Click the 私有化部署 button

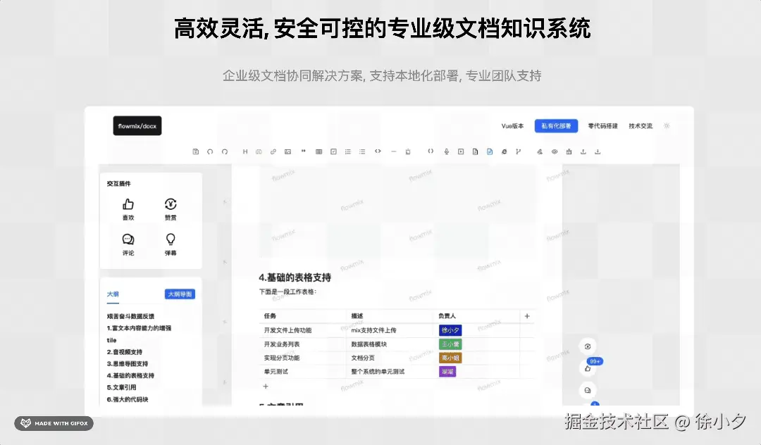(555, 125)
